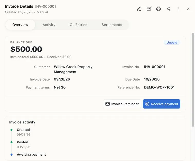Click the envelope email invoice icon
Image resolution: width=195 pixels, height=161 pixels.
pyautogui.click(x=149, y=9)
